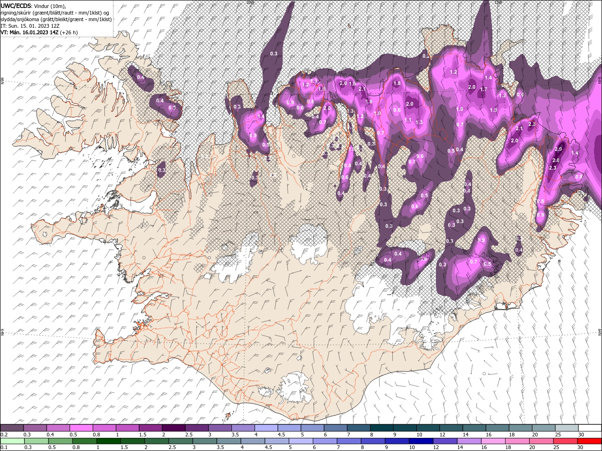
Task: Select the 14–16 swatch in the top legend row
Action: [x=474, y=428]
